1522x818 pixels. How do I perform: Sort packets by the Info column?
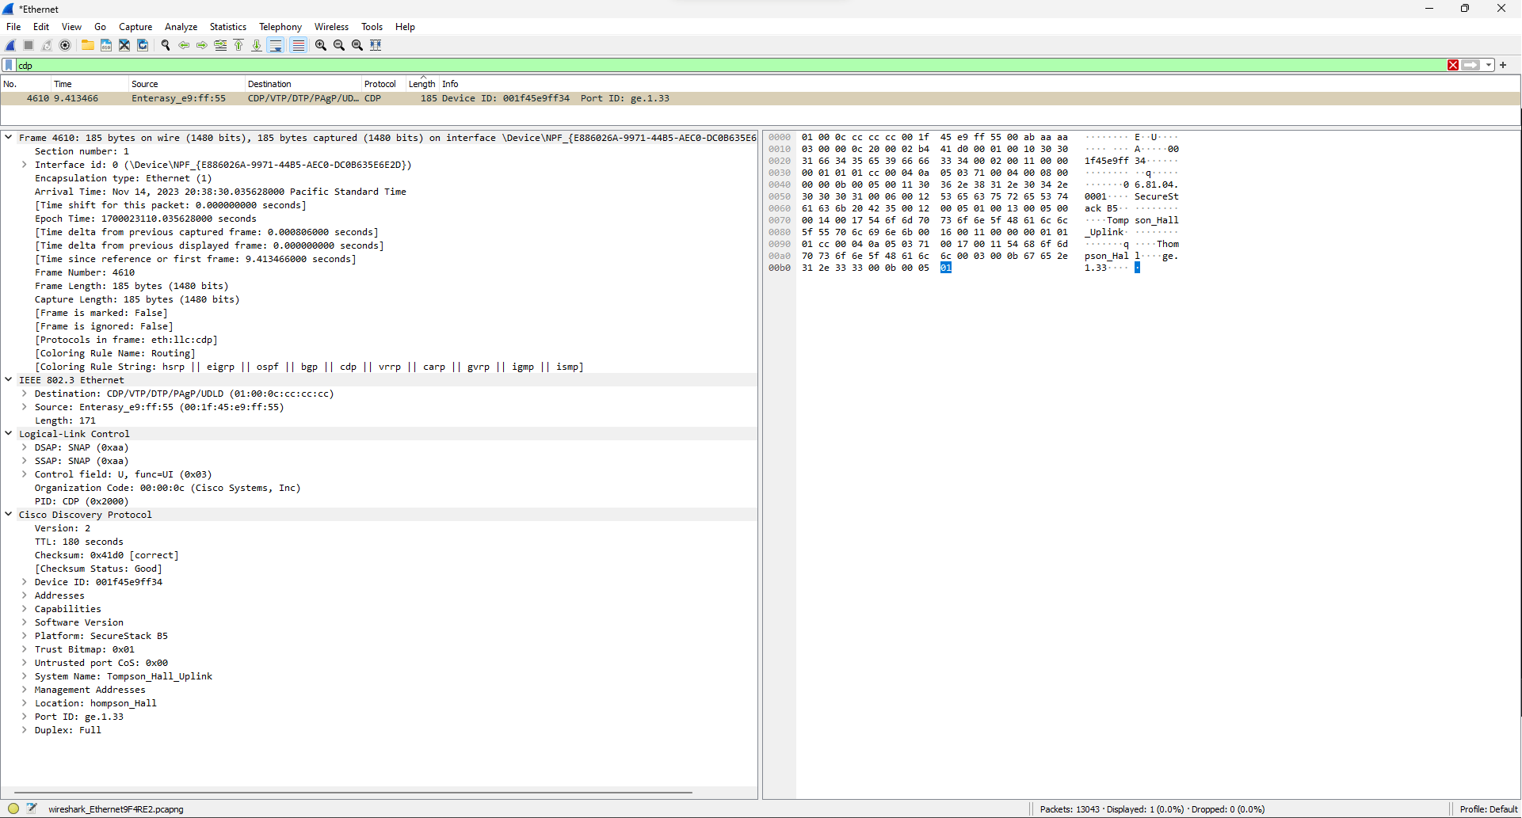tap(979, 84)
